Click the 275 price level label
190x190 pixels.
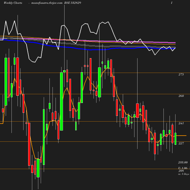point(181,74)
